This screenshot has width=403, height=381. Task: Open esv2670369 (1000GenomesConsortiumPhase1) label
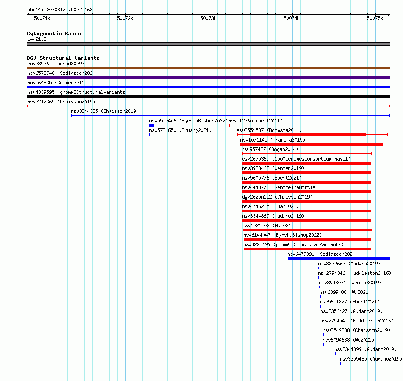pos(296,159)
